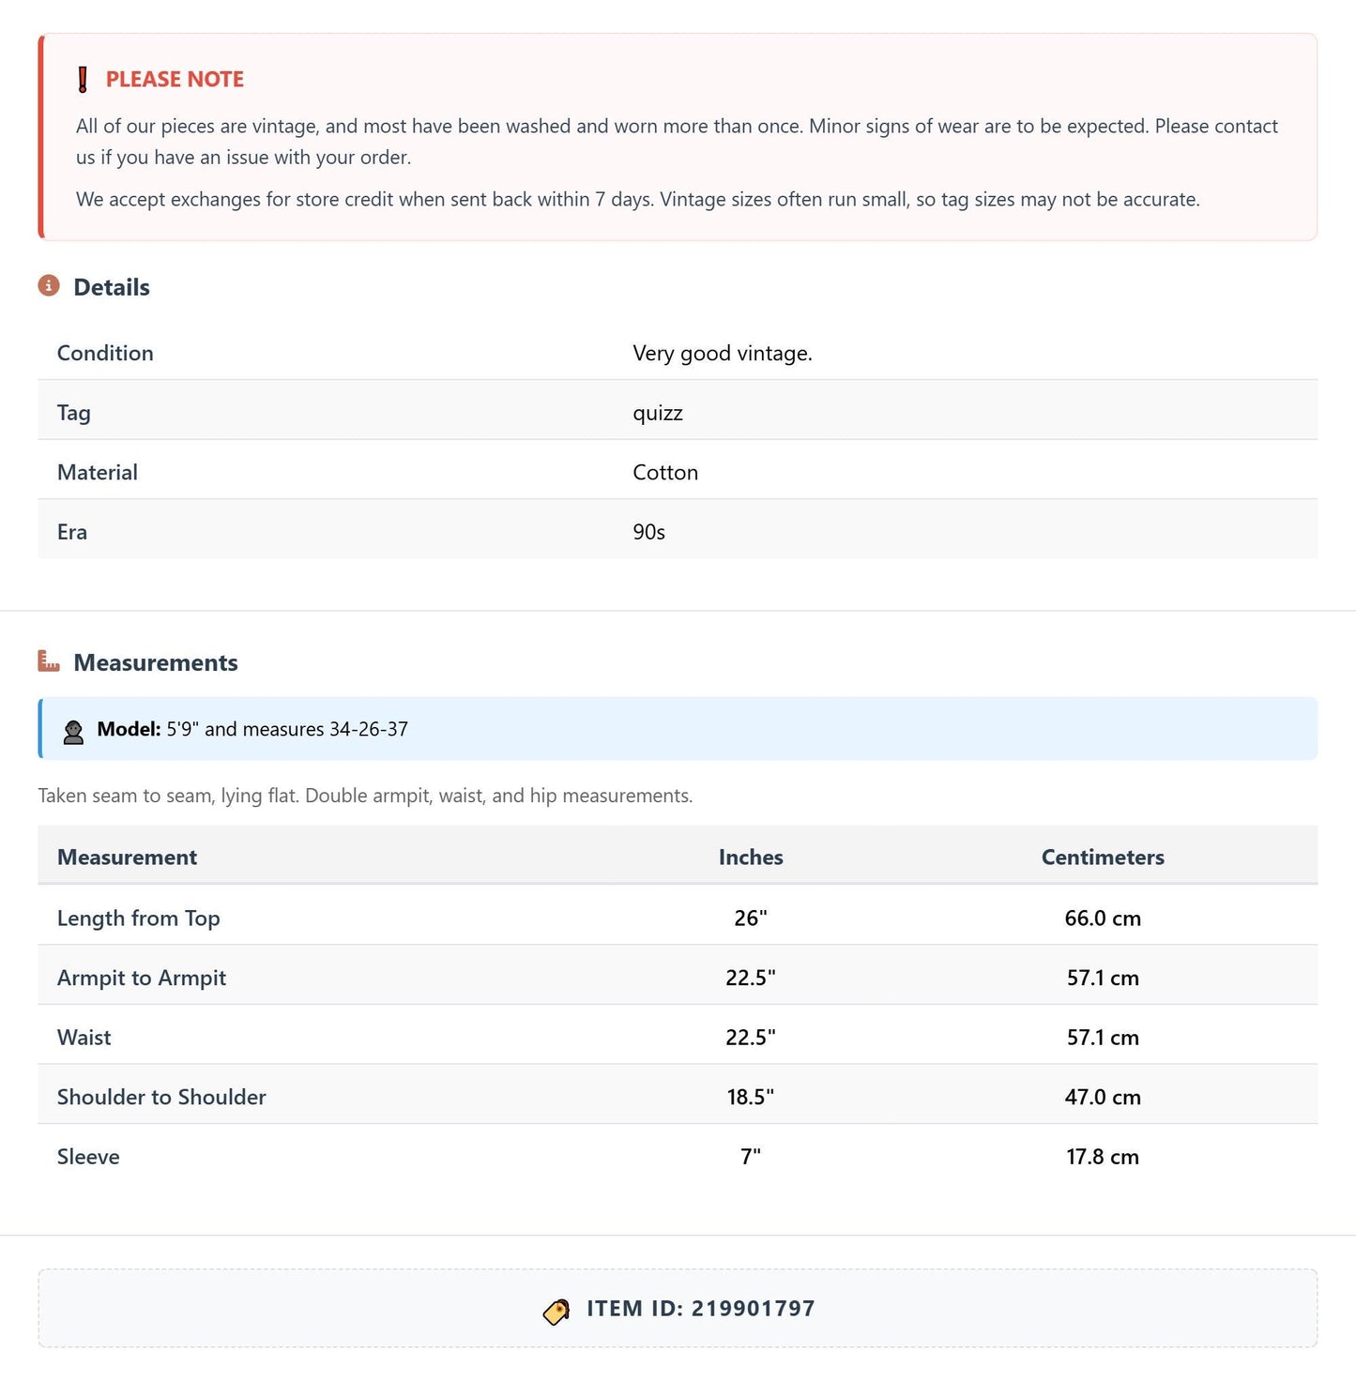Click the Details info circle icon
This screenshot has width=1356, height=1381.
49,285
